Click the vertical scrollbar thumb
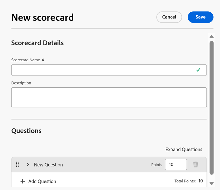Image resolution: width=220 pixels, height=190 pixels. coord(211,108)
